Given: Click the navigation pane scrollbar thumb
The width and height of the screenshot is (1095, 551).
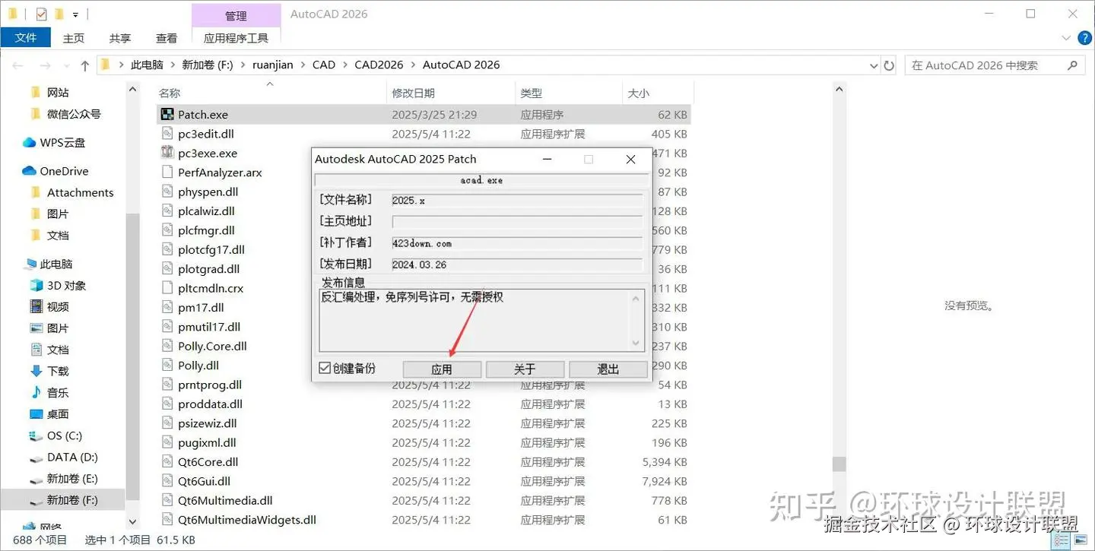Looking at the screenshot, I should coord(133,357).
